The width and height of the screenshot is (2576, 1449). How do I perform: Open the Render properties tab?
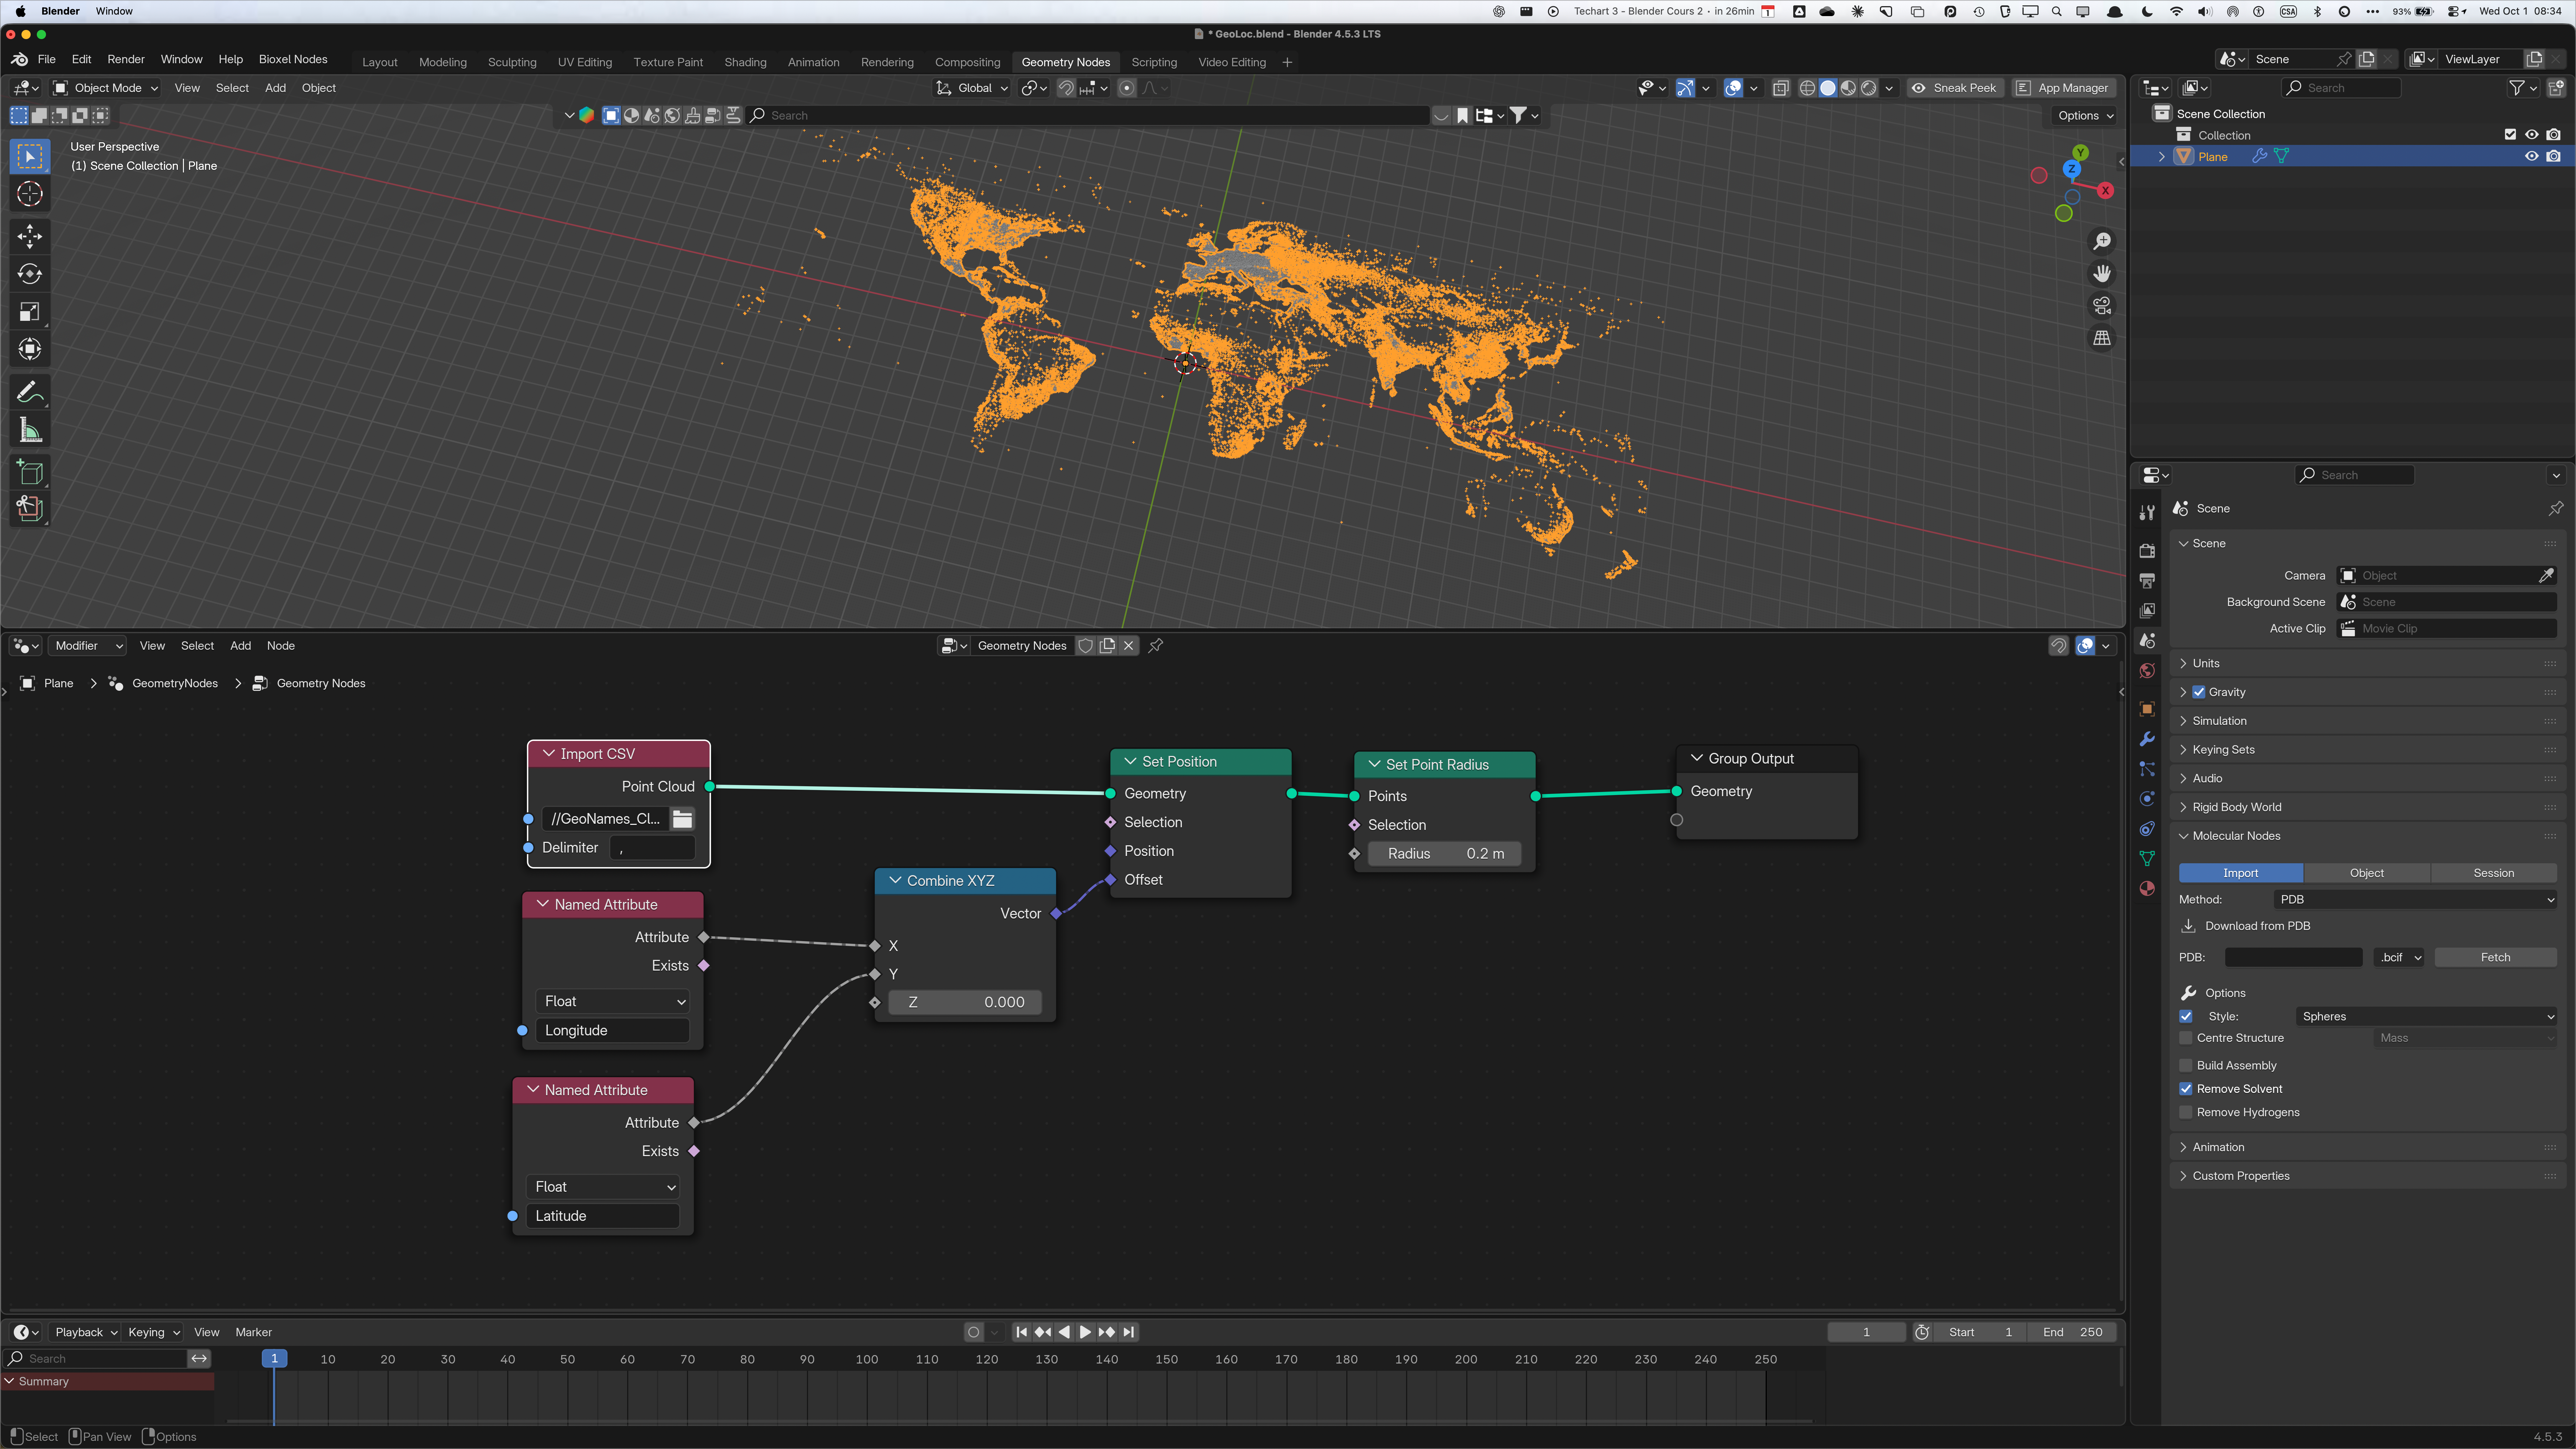(x=2147, y=551)
